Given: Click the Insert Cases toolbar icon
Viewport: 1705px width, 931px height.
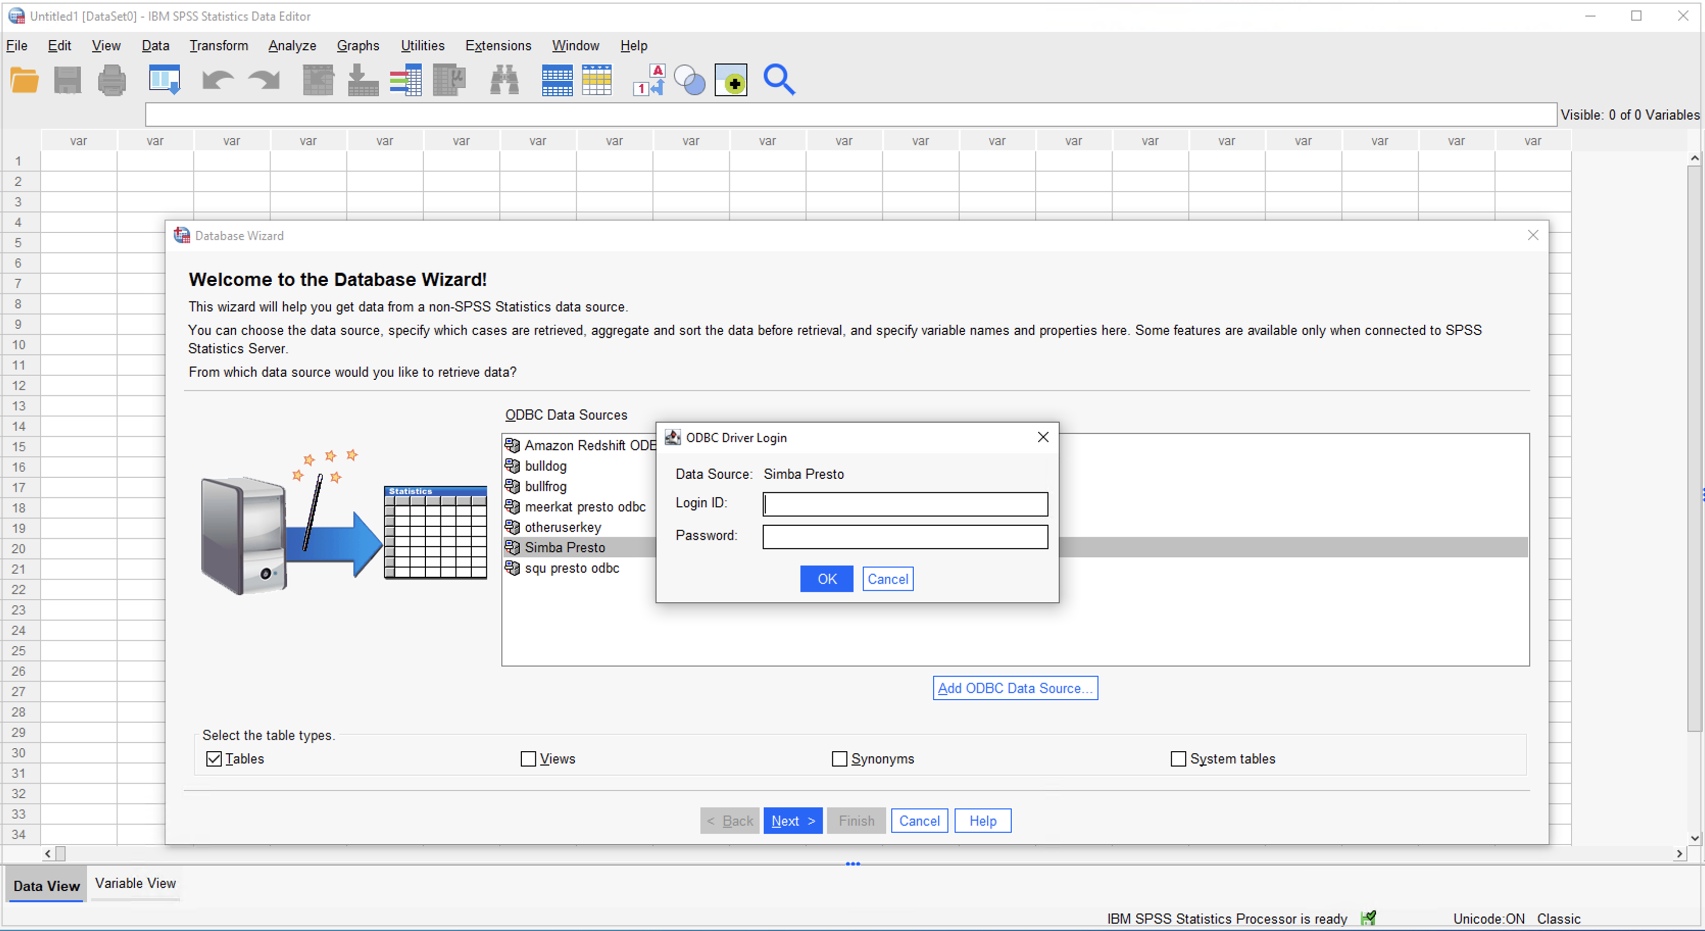Looking at the screenshot, I should point(363,79).
